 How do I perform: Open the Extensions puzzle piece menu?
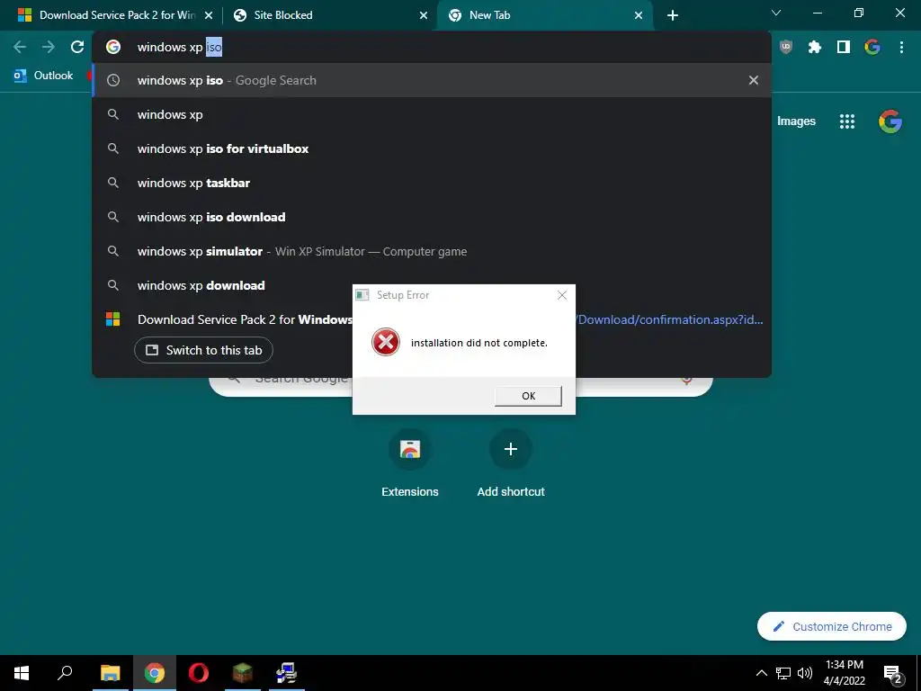click(814, 47)
